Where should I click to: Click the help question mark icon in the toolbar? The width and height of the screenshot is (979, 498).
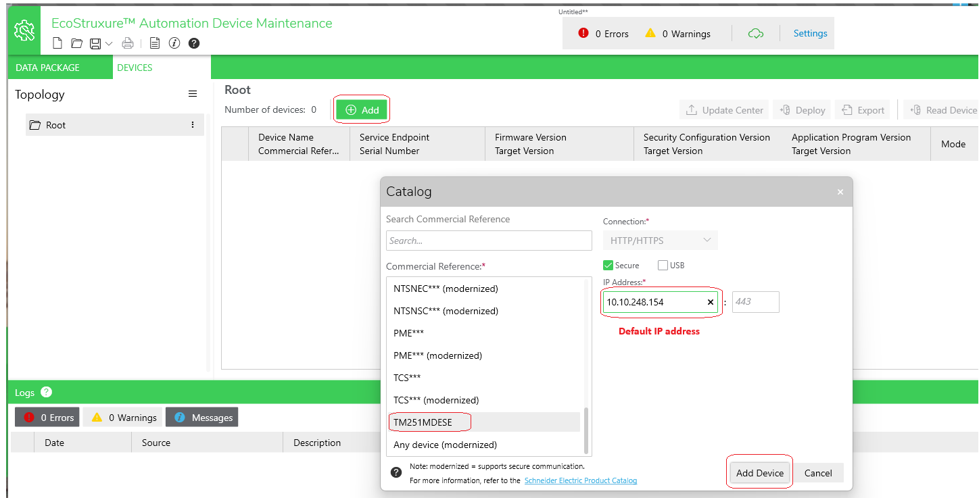point(194,43)
